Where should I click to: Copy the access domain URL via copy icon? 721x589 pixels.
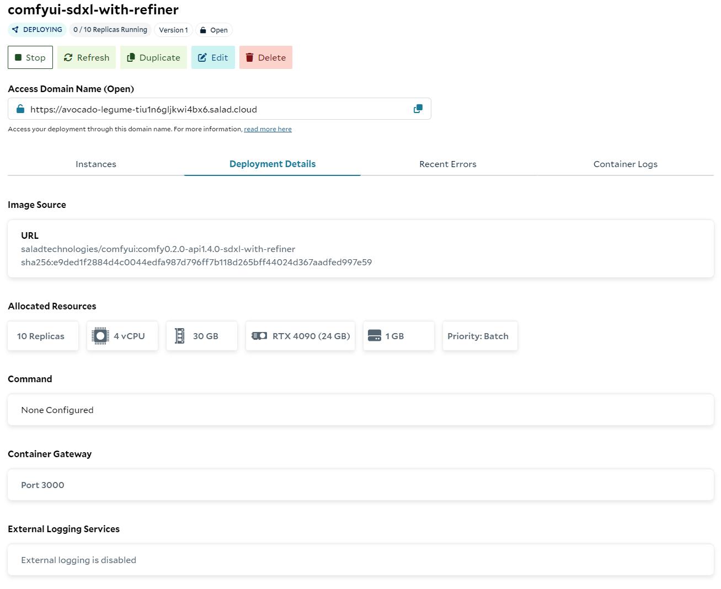click(418, 109)
